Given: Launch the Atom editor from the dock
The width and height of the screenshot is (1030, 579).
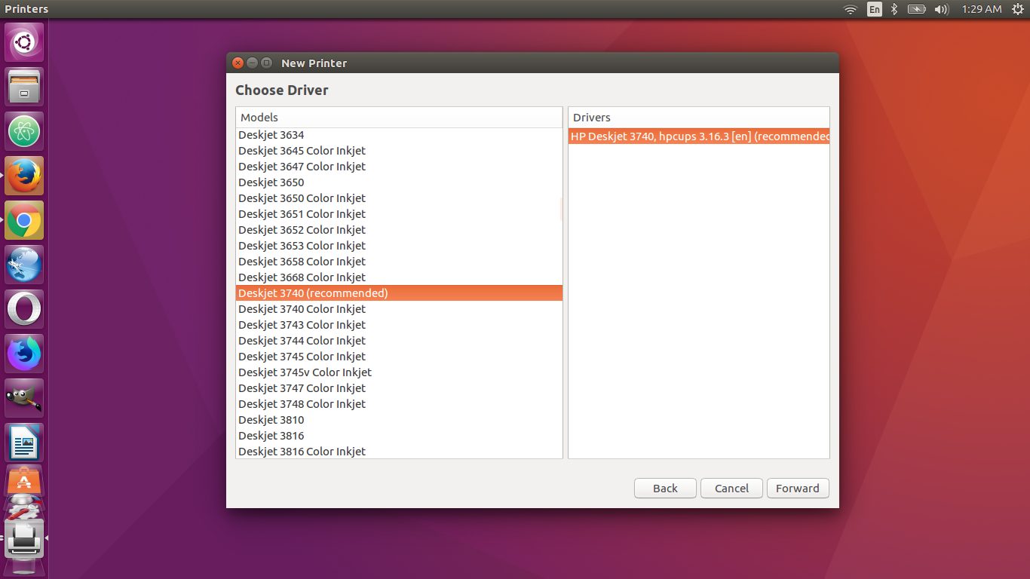Looking at the screenshot, I should pyautogui.click(x=24, y=131).
